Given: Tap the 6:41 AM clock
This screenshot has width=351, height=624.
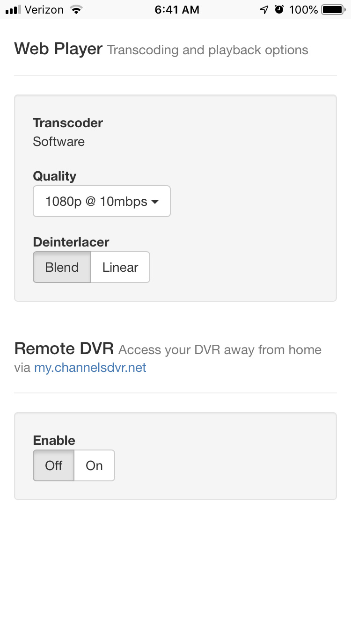Looking at the screenshot, I should 177,10.
